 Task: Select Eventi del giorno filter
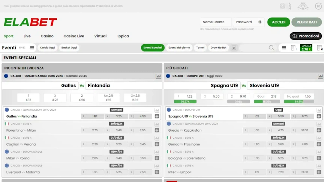coord(179,48)
